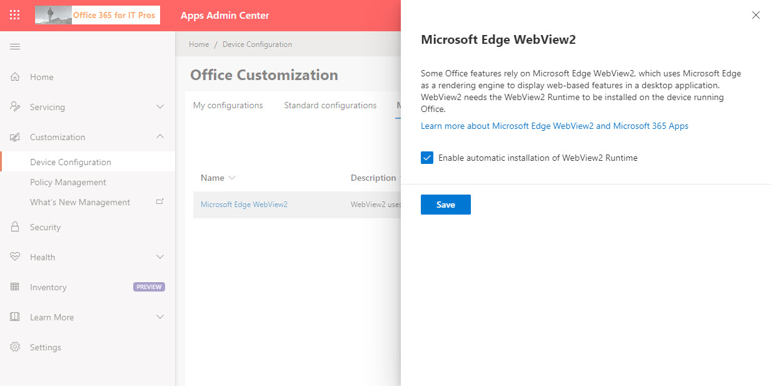Collapse the Customization section chevron
771x386 pixels.
point(160,136)
